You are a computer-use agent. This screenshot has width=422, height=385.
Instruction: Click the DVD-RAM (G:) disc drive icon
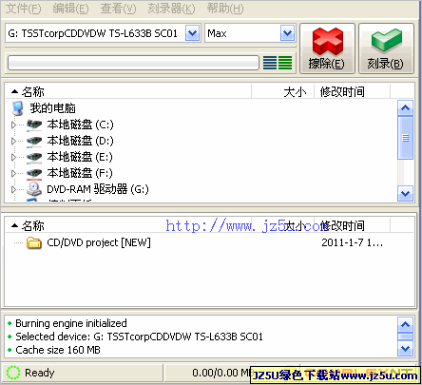[34, 189]
